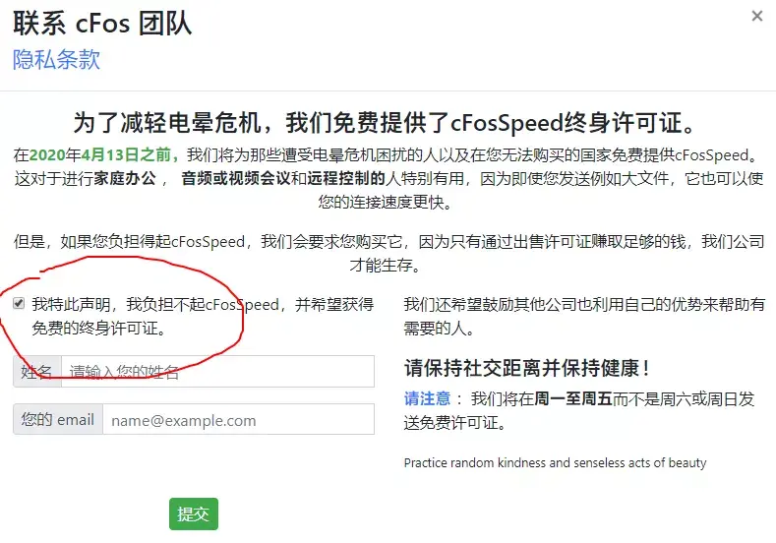Image resolution: width=776 pixels, height=543 pixels.
Task: Submit the form with 提交 button
Action: (194, 513)
